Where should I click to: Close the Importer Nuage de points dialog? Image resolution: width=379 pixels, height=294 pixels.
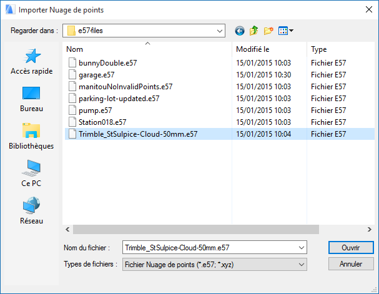(369, 9)
